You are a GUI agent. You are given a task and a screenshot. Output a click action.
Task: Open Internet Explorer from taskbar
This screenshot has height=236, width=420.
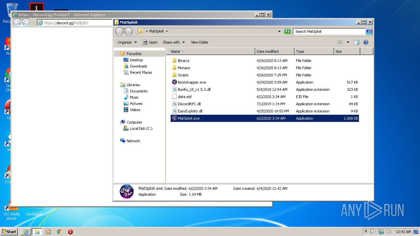[x=26, y=232]
